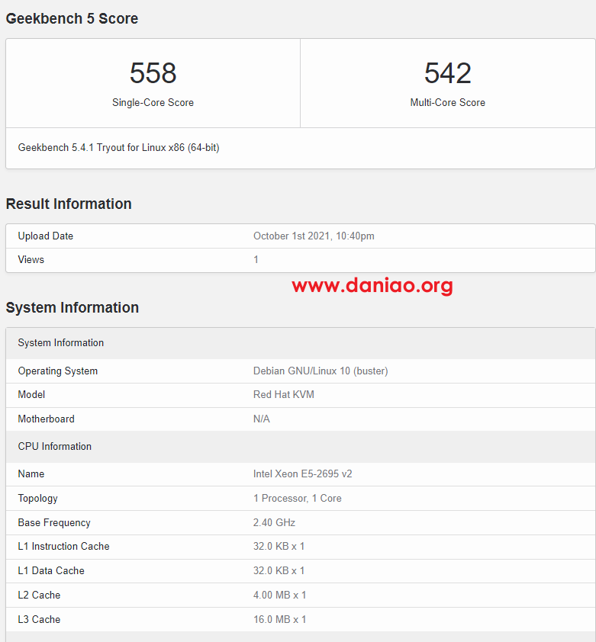Click the L3 Cache label

pos(39,619)
